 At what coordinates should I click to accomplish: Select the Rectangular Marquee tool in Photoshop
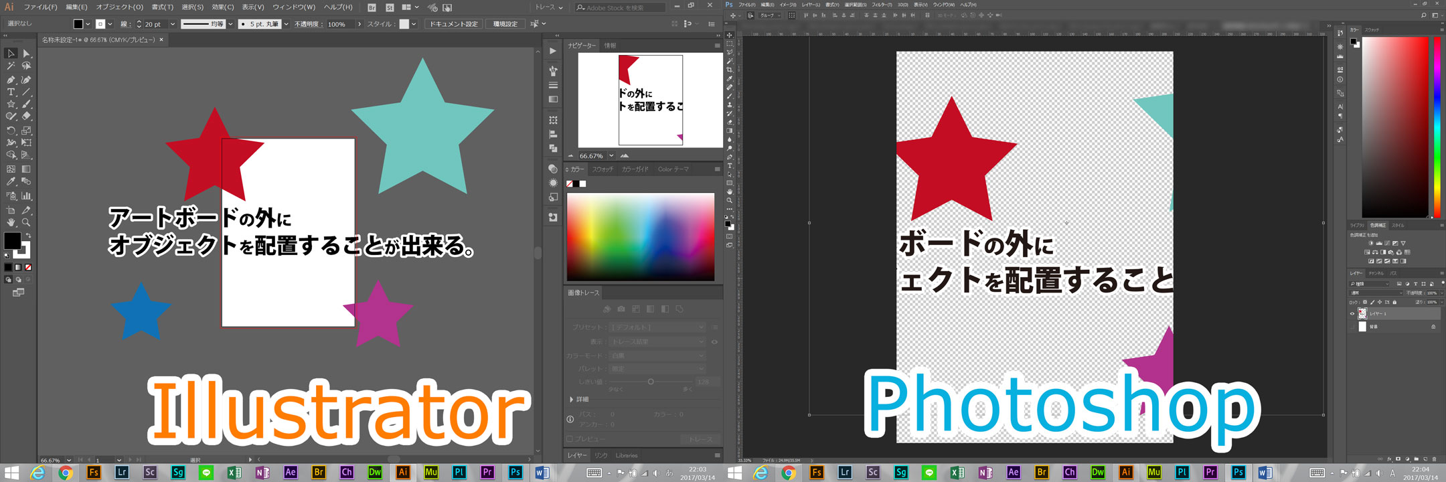point(730,44)
